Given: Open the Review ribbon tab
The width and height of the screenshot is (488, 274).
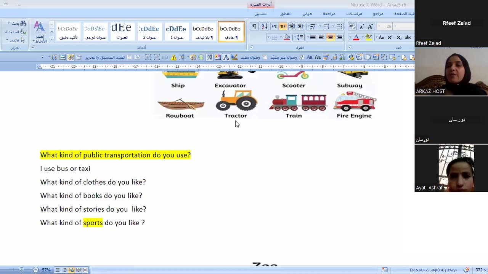Looking at the screenshot, I should coord(329,14).
